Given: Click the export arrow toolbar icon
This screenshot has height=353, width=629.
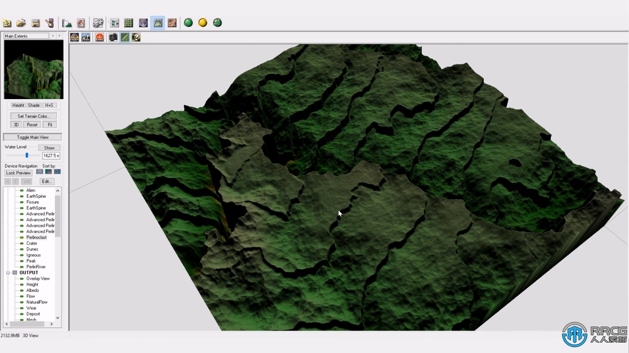Looking at the screenshot, I should click(50, 23).
